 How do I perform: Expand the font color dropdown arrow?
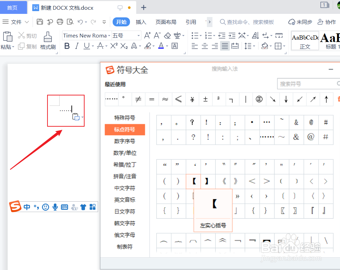[167, 45]
